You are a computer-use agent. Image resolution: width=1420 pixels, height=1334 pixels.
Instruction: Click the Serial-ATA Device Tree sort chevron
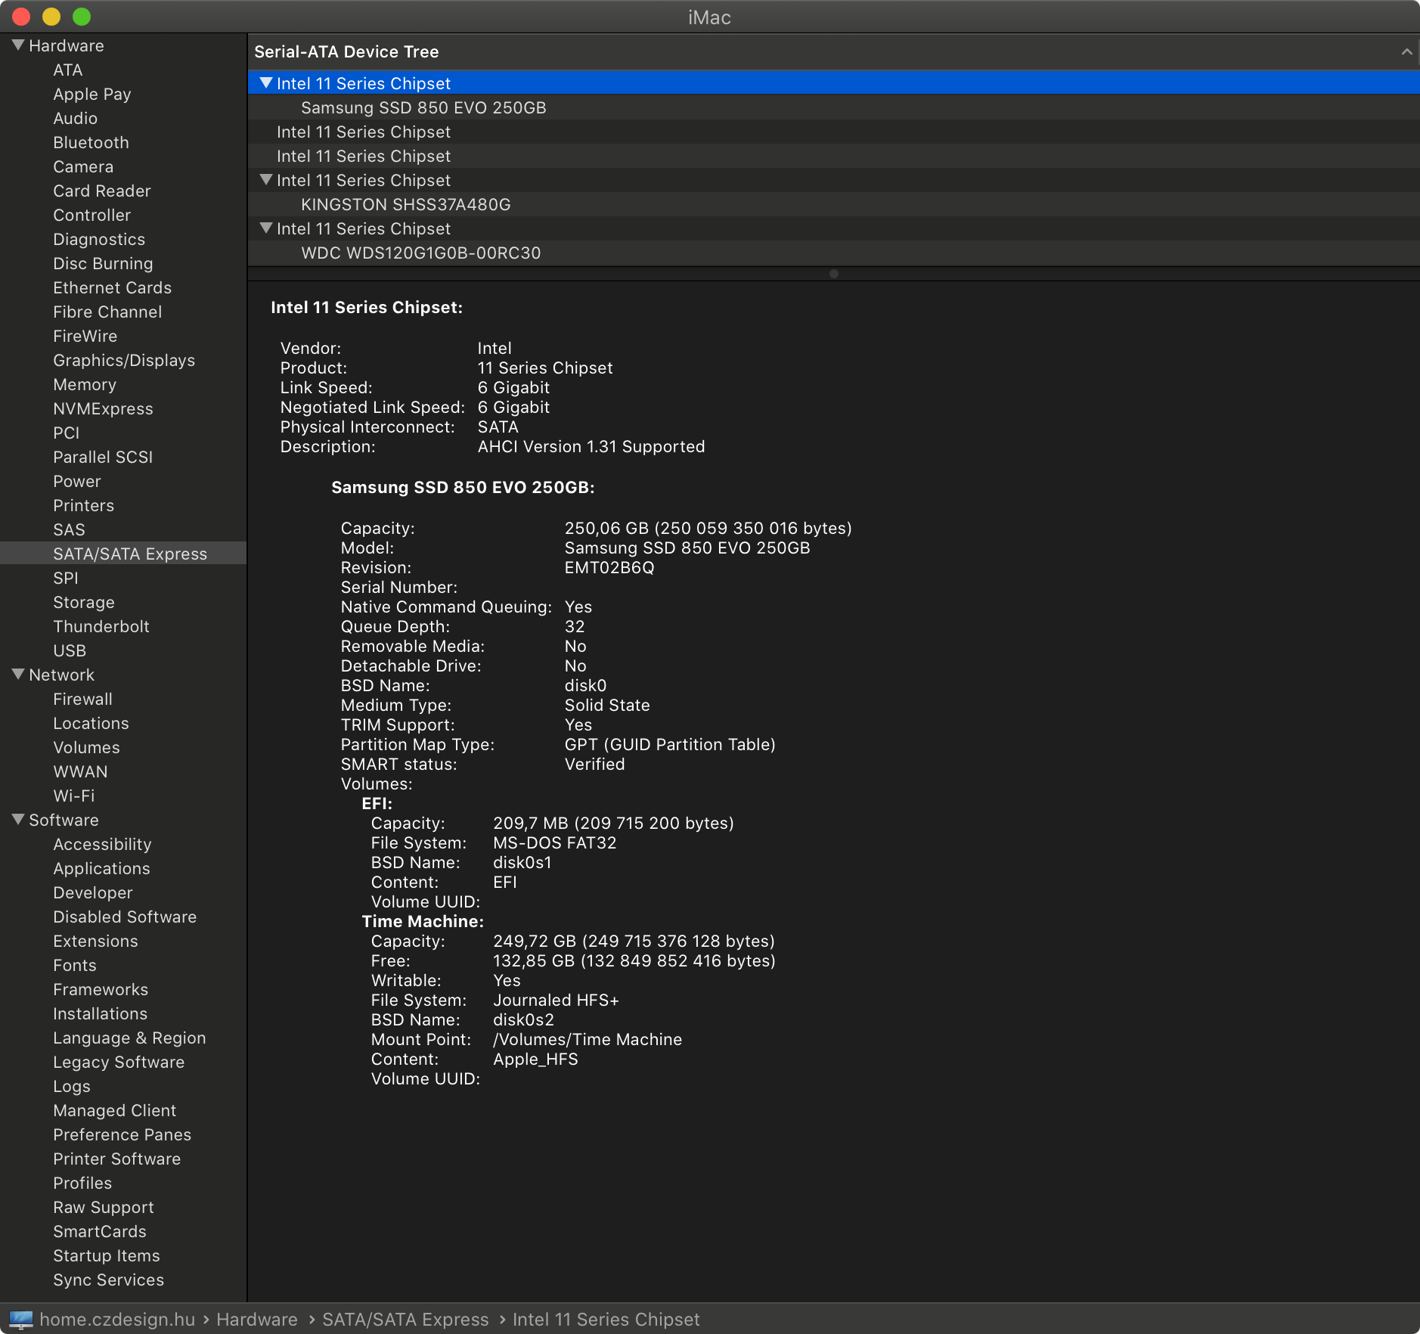coord(1406,51)
